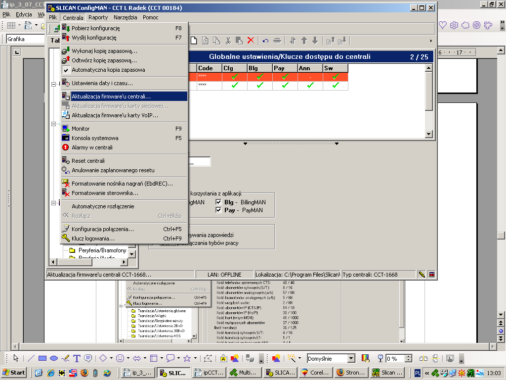Open the Domyślnie style dropdown
The height and width of the screenshot is (380, 506).
coord(351,358)
